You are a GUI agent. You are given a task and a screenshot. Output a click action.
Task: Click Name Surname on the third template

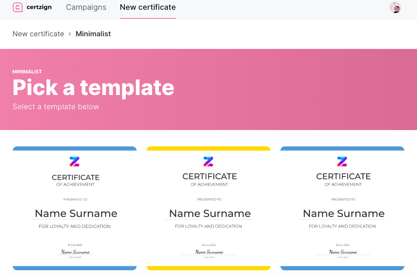click(344, 213)
